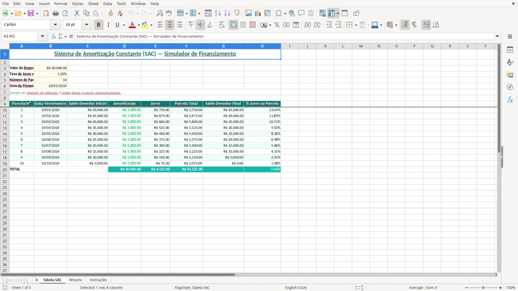Insert Image via toolbar icon

click(249, 13)
